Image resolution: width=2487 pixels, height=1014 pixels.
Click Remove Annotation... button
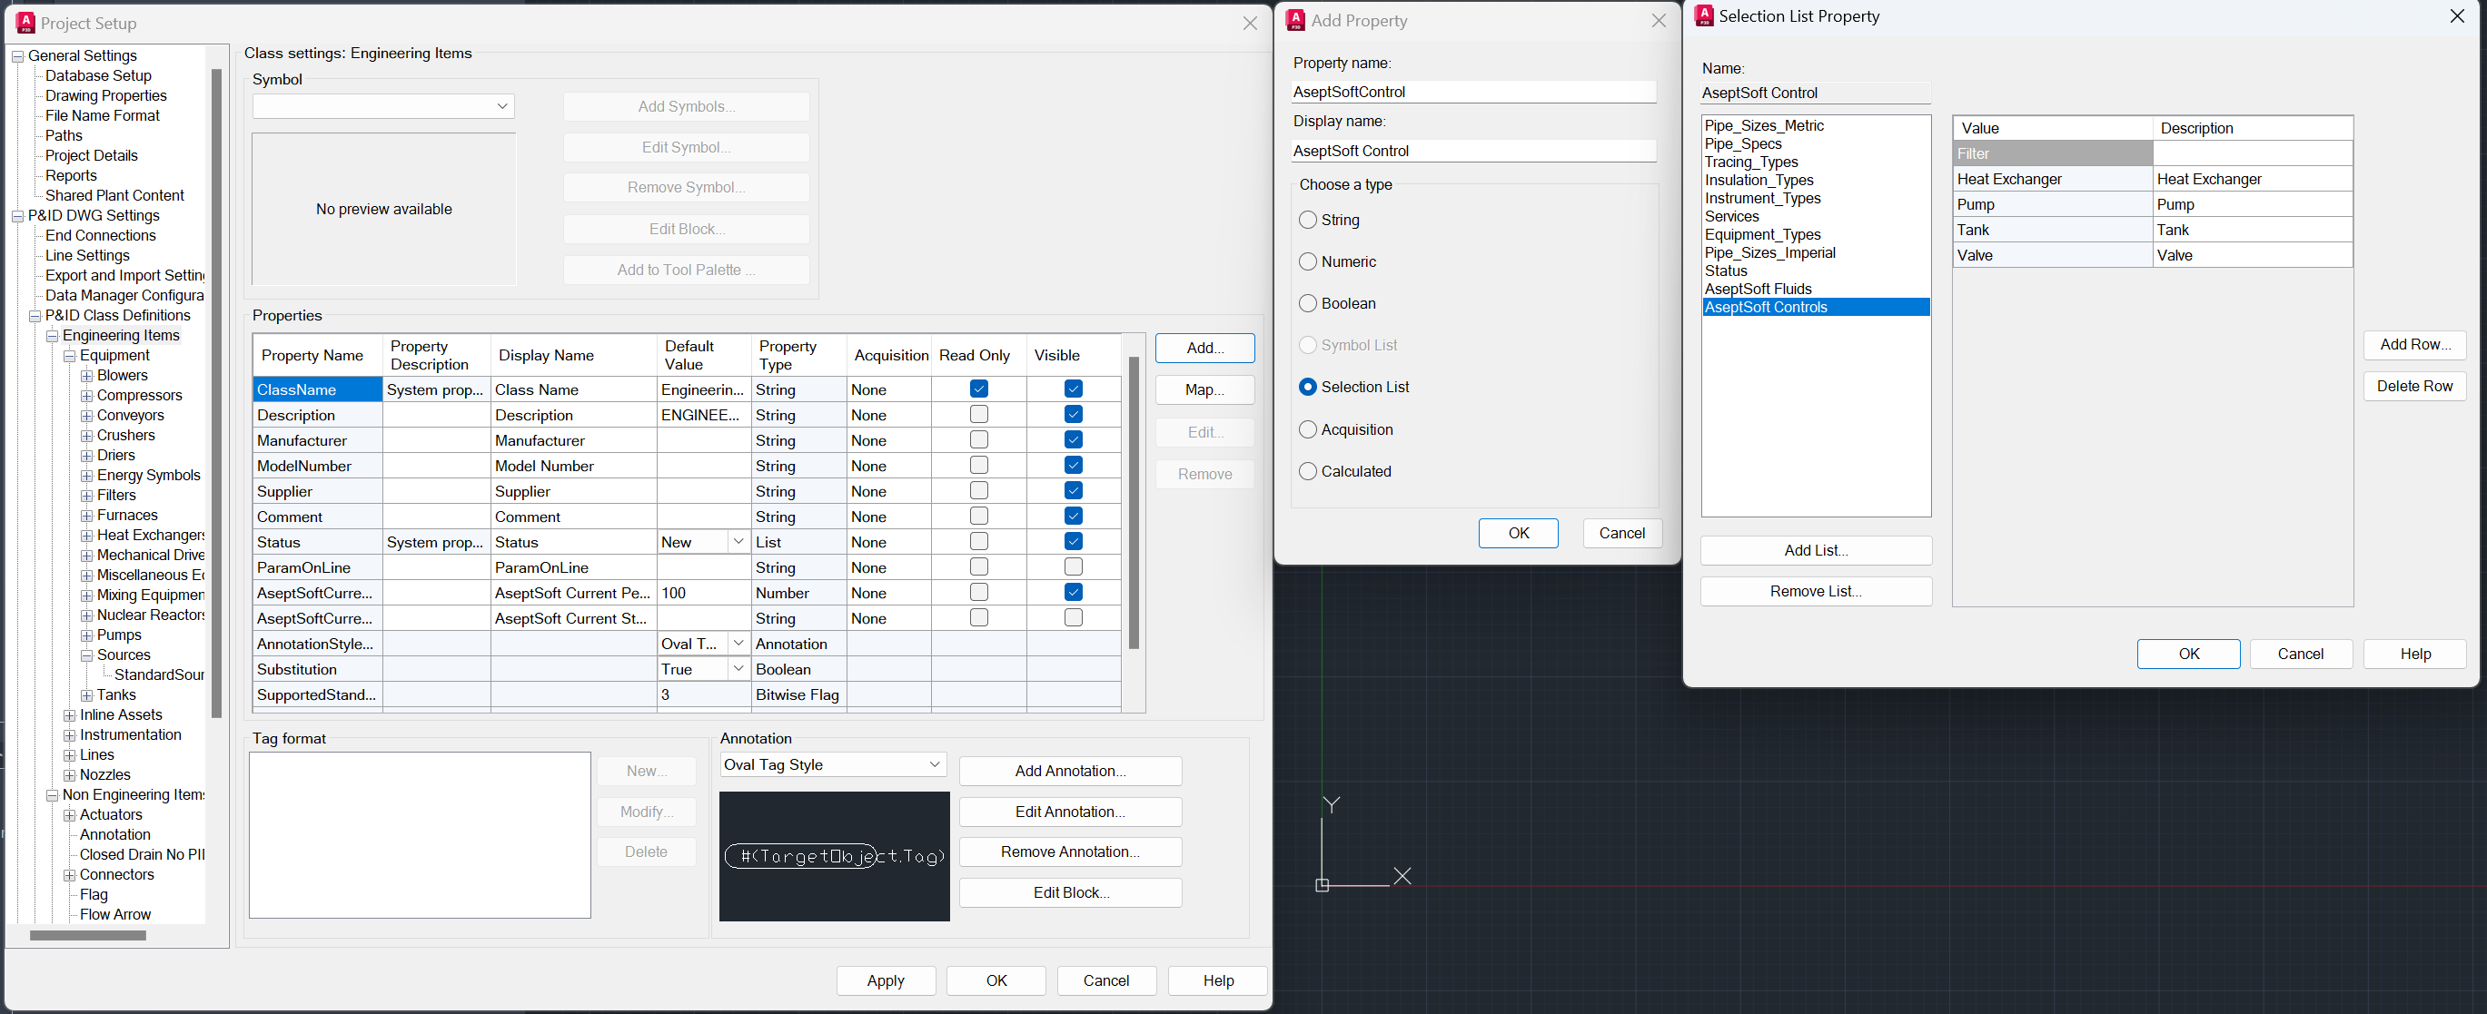click(x=1071, y=852)
